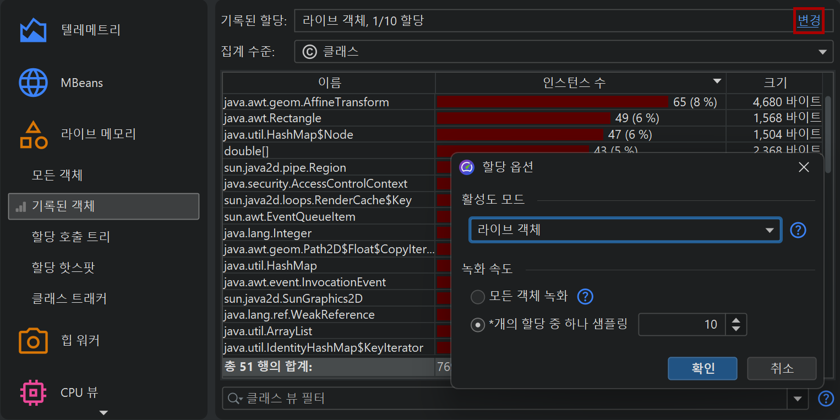Sort by the 이름 column header
Image resolution: width=840 pixels, height=420 pixels.
click(329, 83)
